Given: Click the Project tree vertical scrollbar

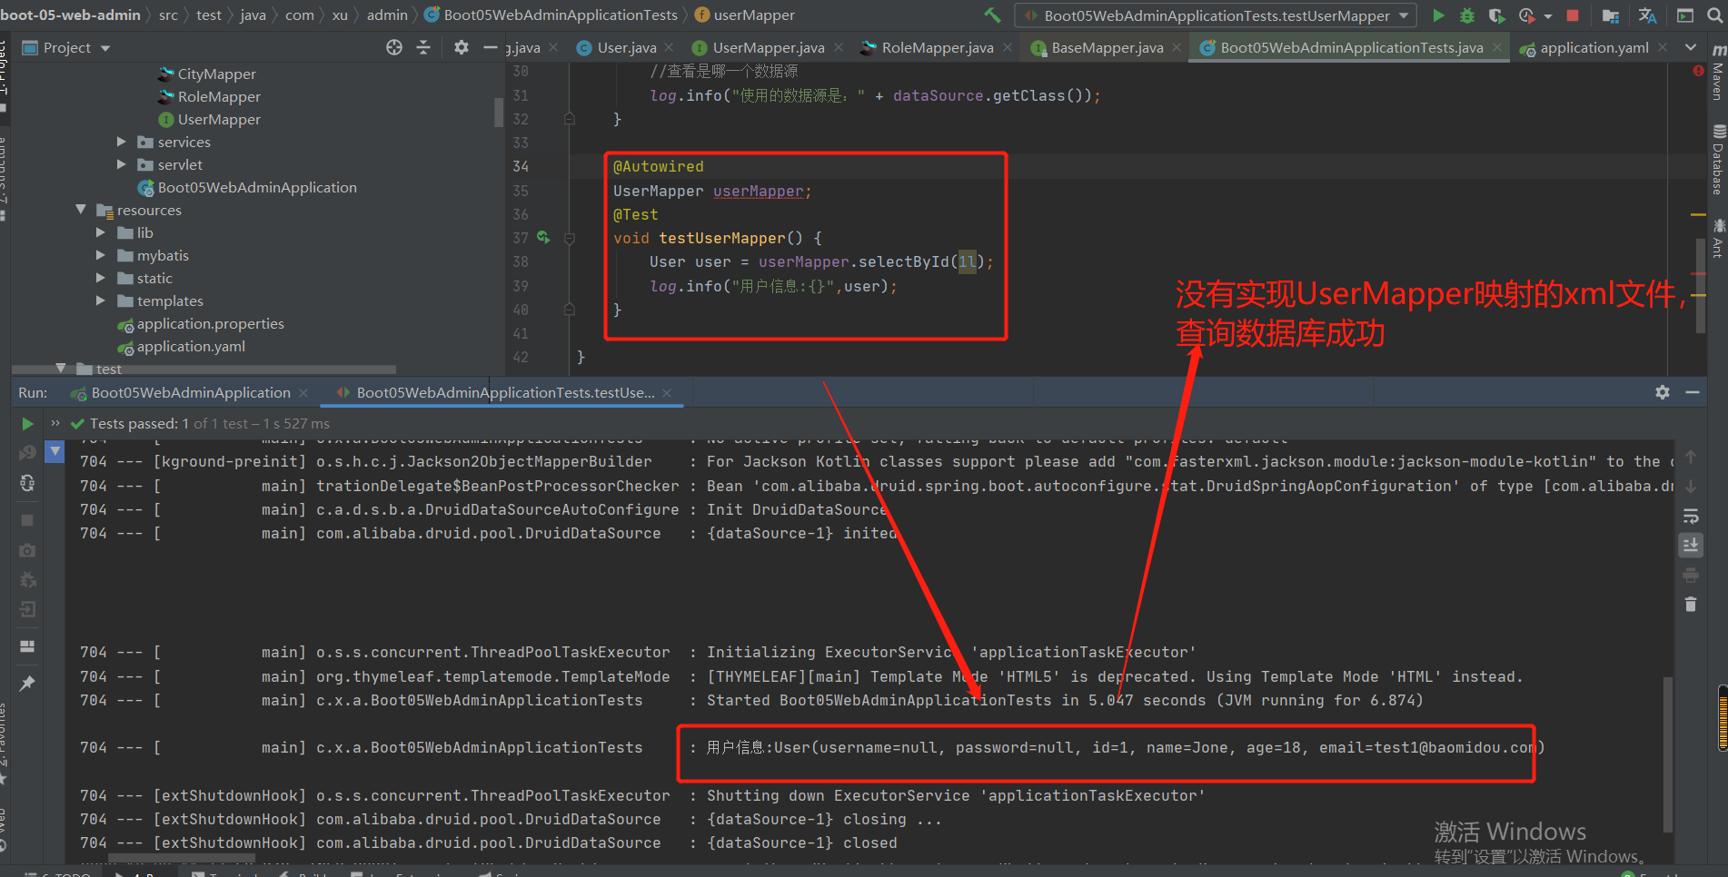Looking at the screenshot, I should pos(498,113).
